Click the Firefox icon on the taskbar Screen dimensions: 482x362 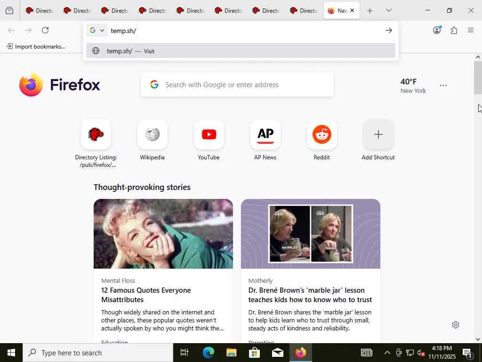click(301, 353)
